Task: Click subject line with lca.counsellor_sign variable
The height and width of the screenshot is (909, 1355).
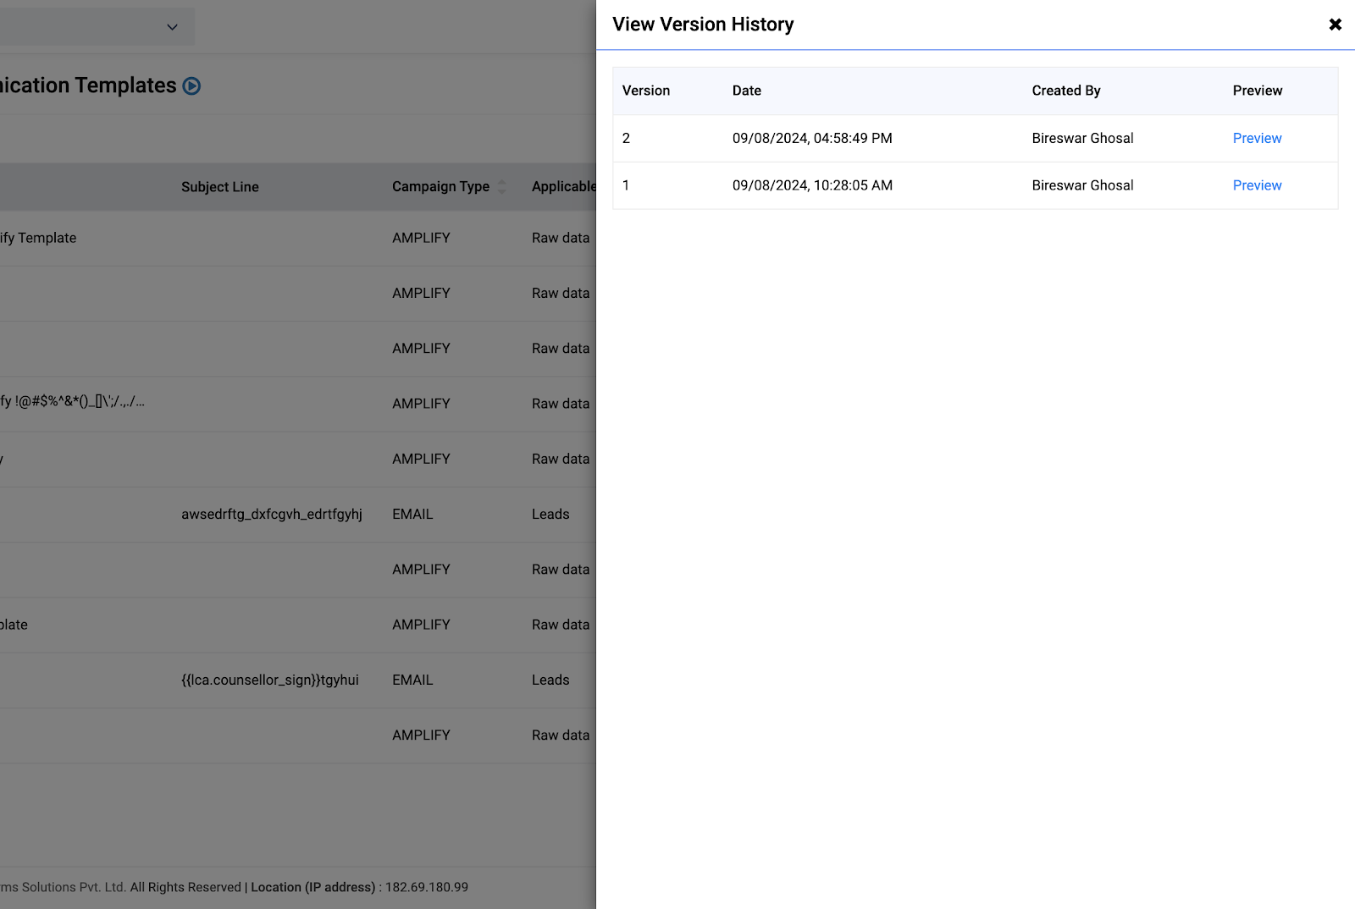Action: coord(269,680)
